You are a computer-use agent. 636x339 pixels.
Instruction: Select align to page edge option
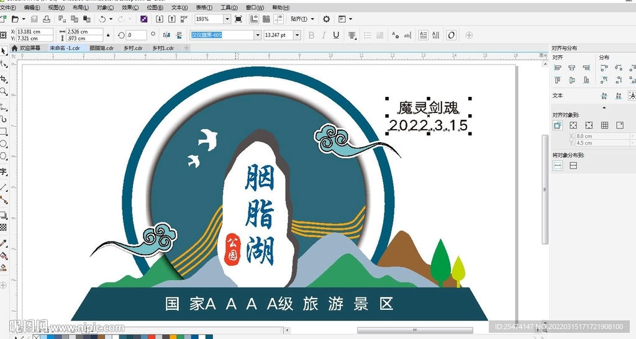coord(573,125)
